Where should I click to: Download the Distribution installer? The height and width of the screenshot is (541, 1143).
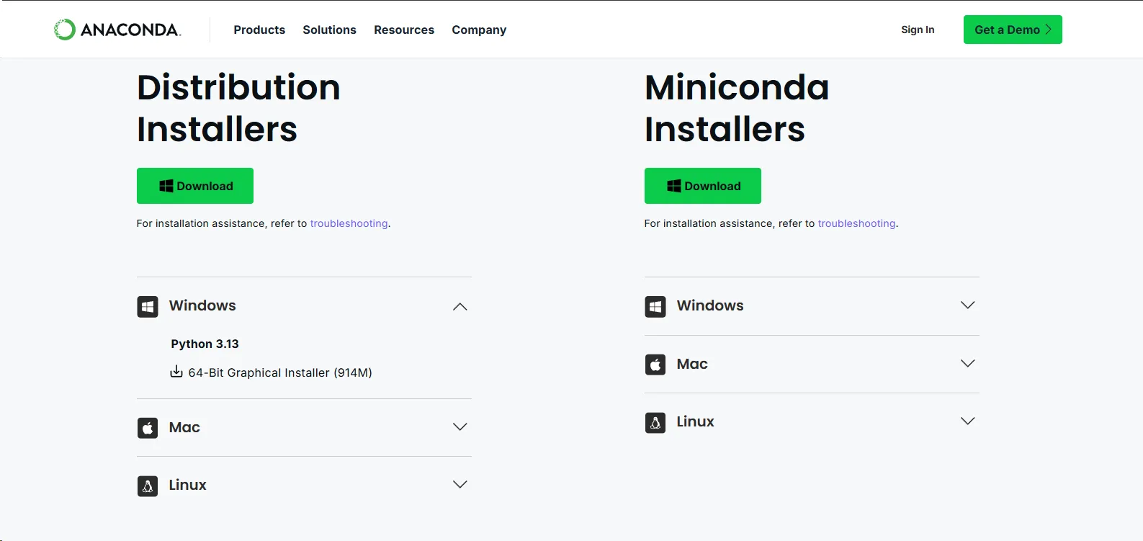point(195,186)
